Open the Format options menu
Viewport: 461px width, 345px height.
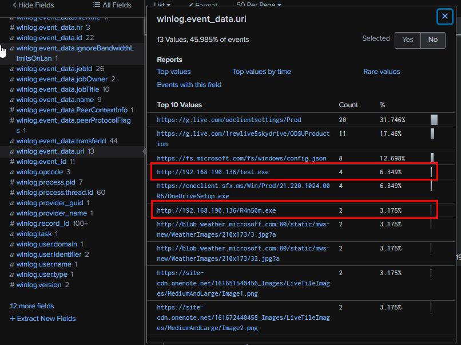205,5
